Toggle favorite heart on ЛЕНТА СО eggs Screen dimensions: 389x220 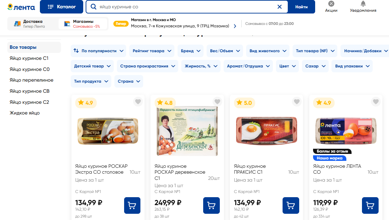tap(376, 102)
